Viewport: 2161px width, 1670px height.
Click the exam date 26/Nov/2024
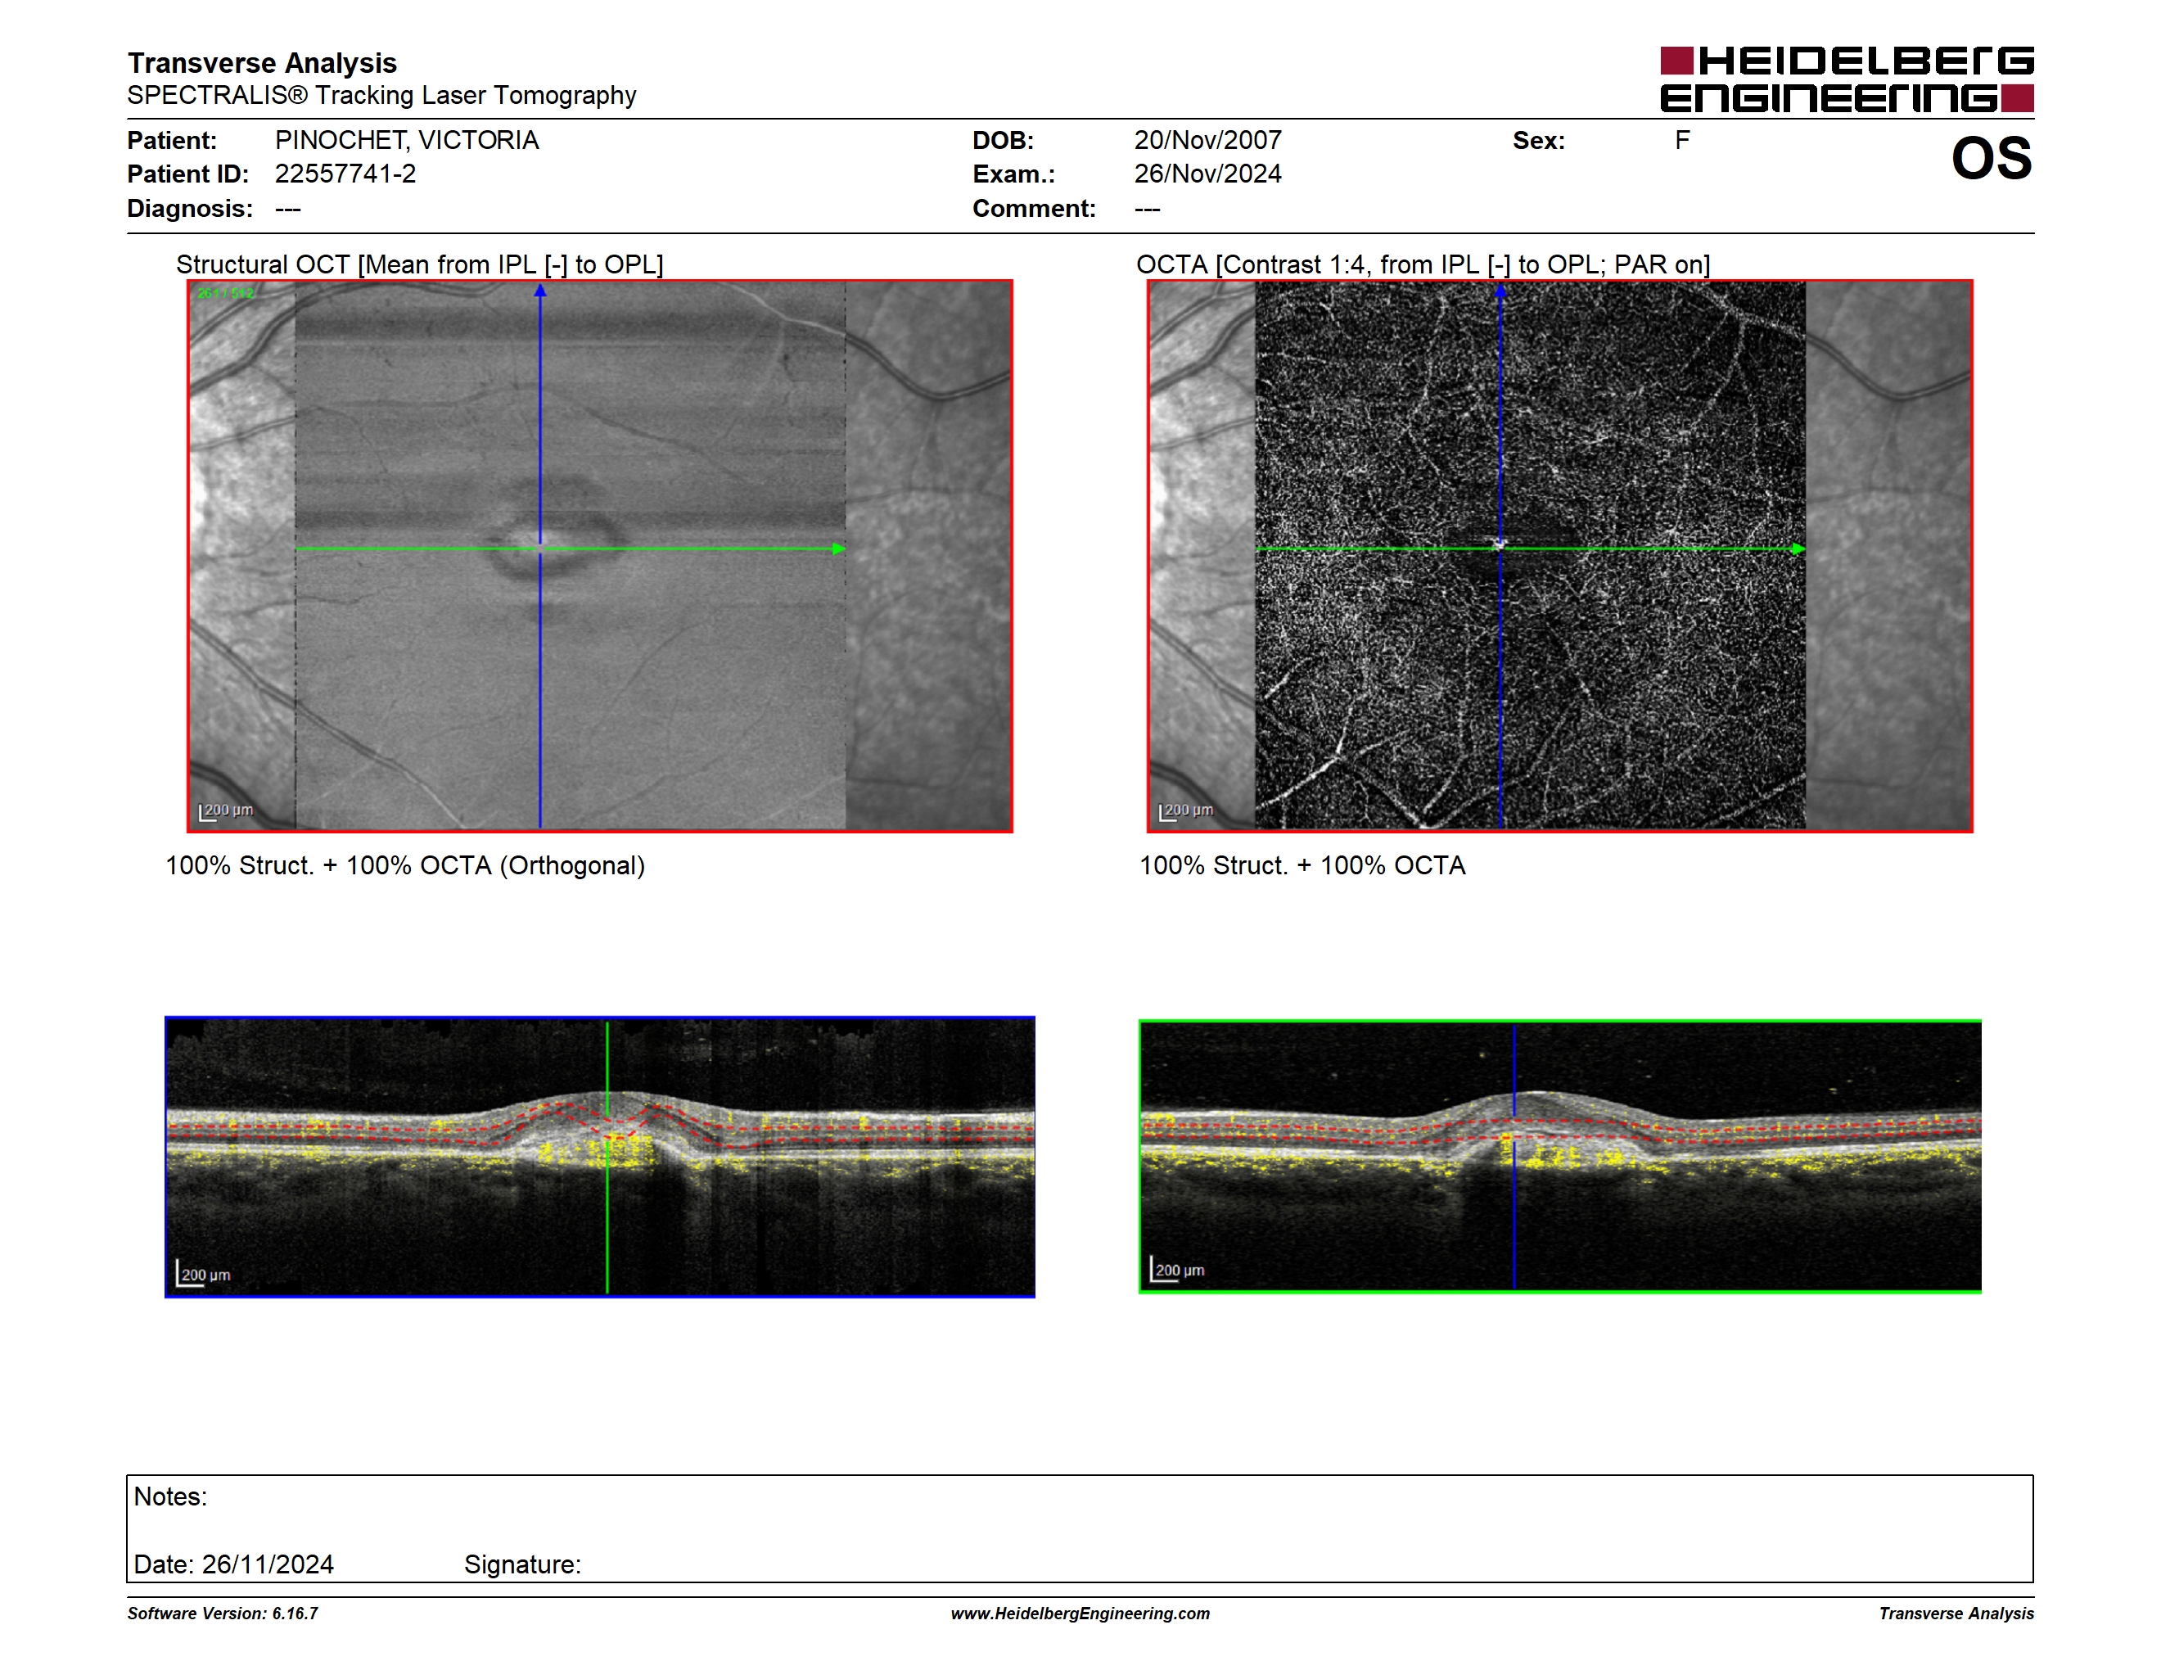(x=1207, y=174)
